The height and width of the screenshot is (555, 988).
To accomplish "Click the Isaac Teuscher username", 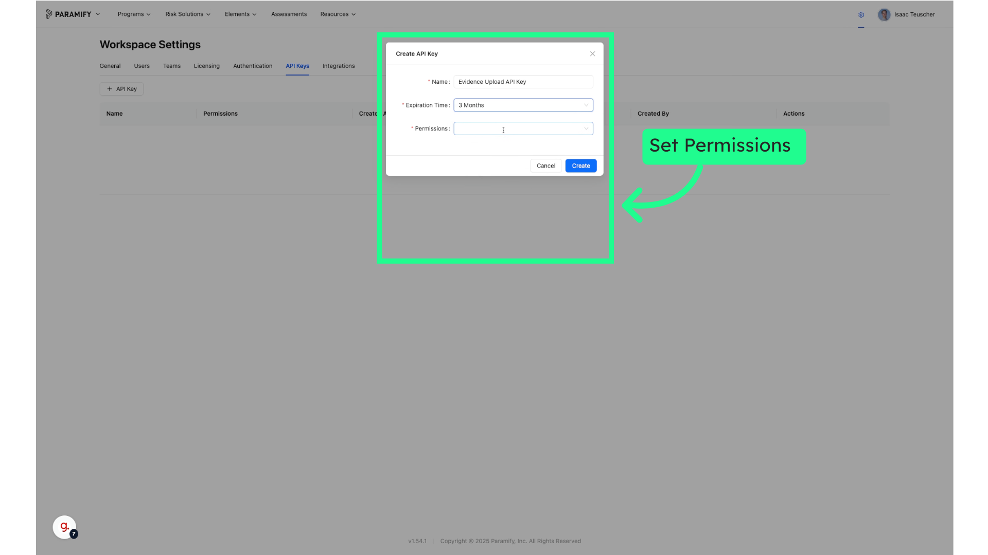I will [914, 14].
